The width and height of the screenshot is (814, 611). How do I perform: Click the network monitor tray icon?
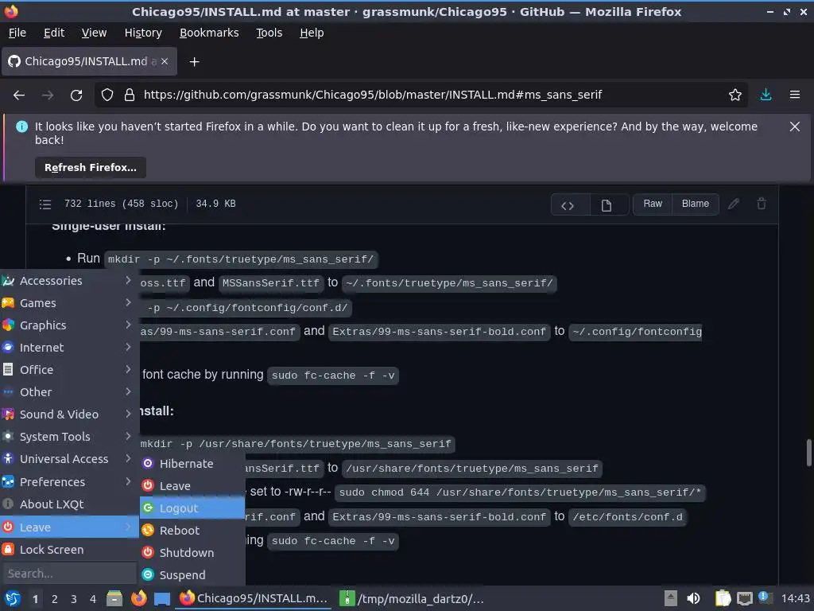click(744, 598)
